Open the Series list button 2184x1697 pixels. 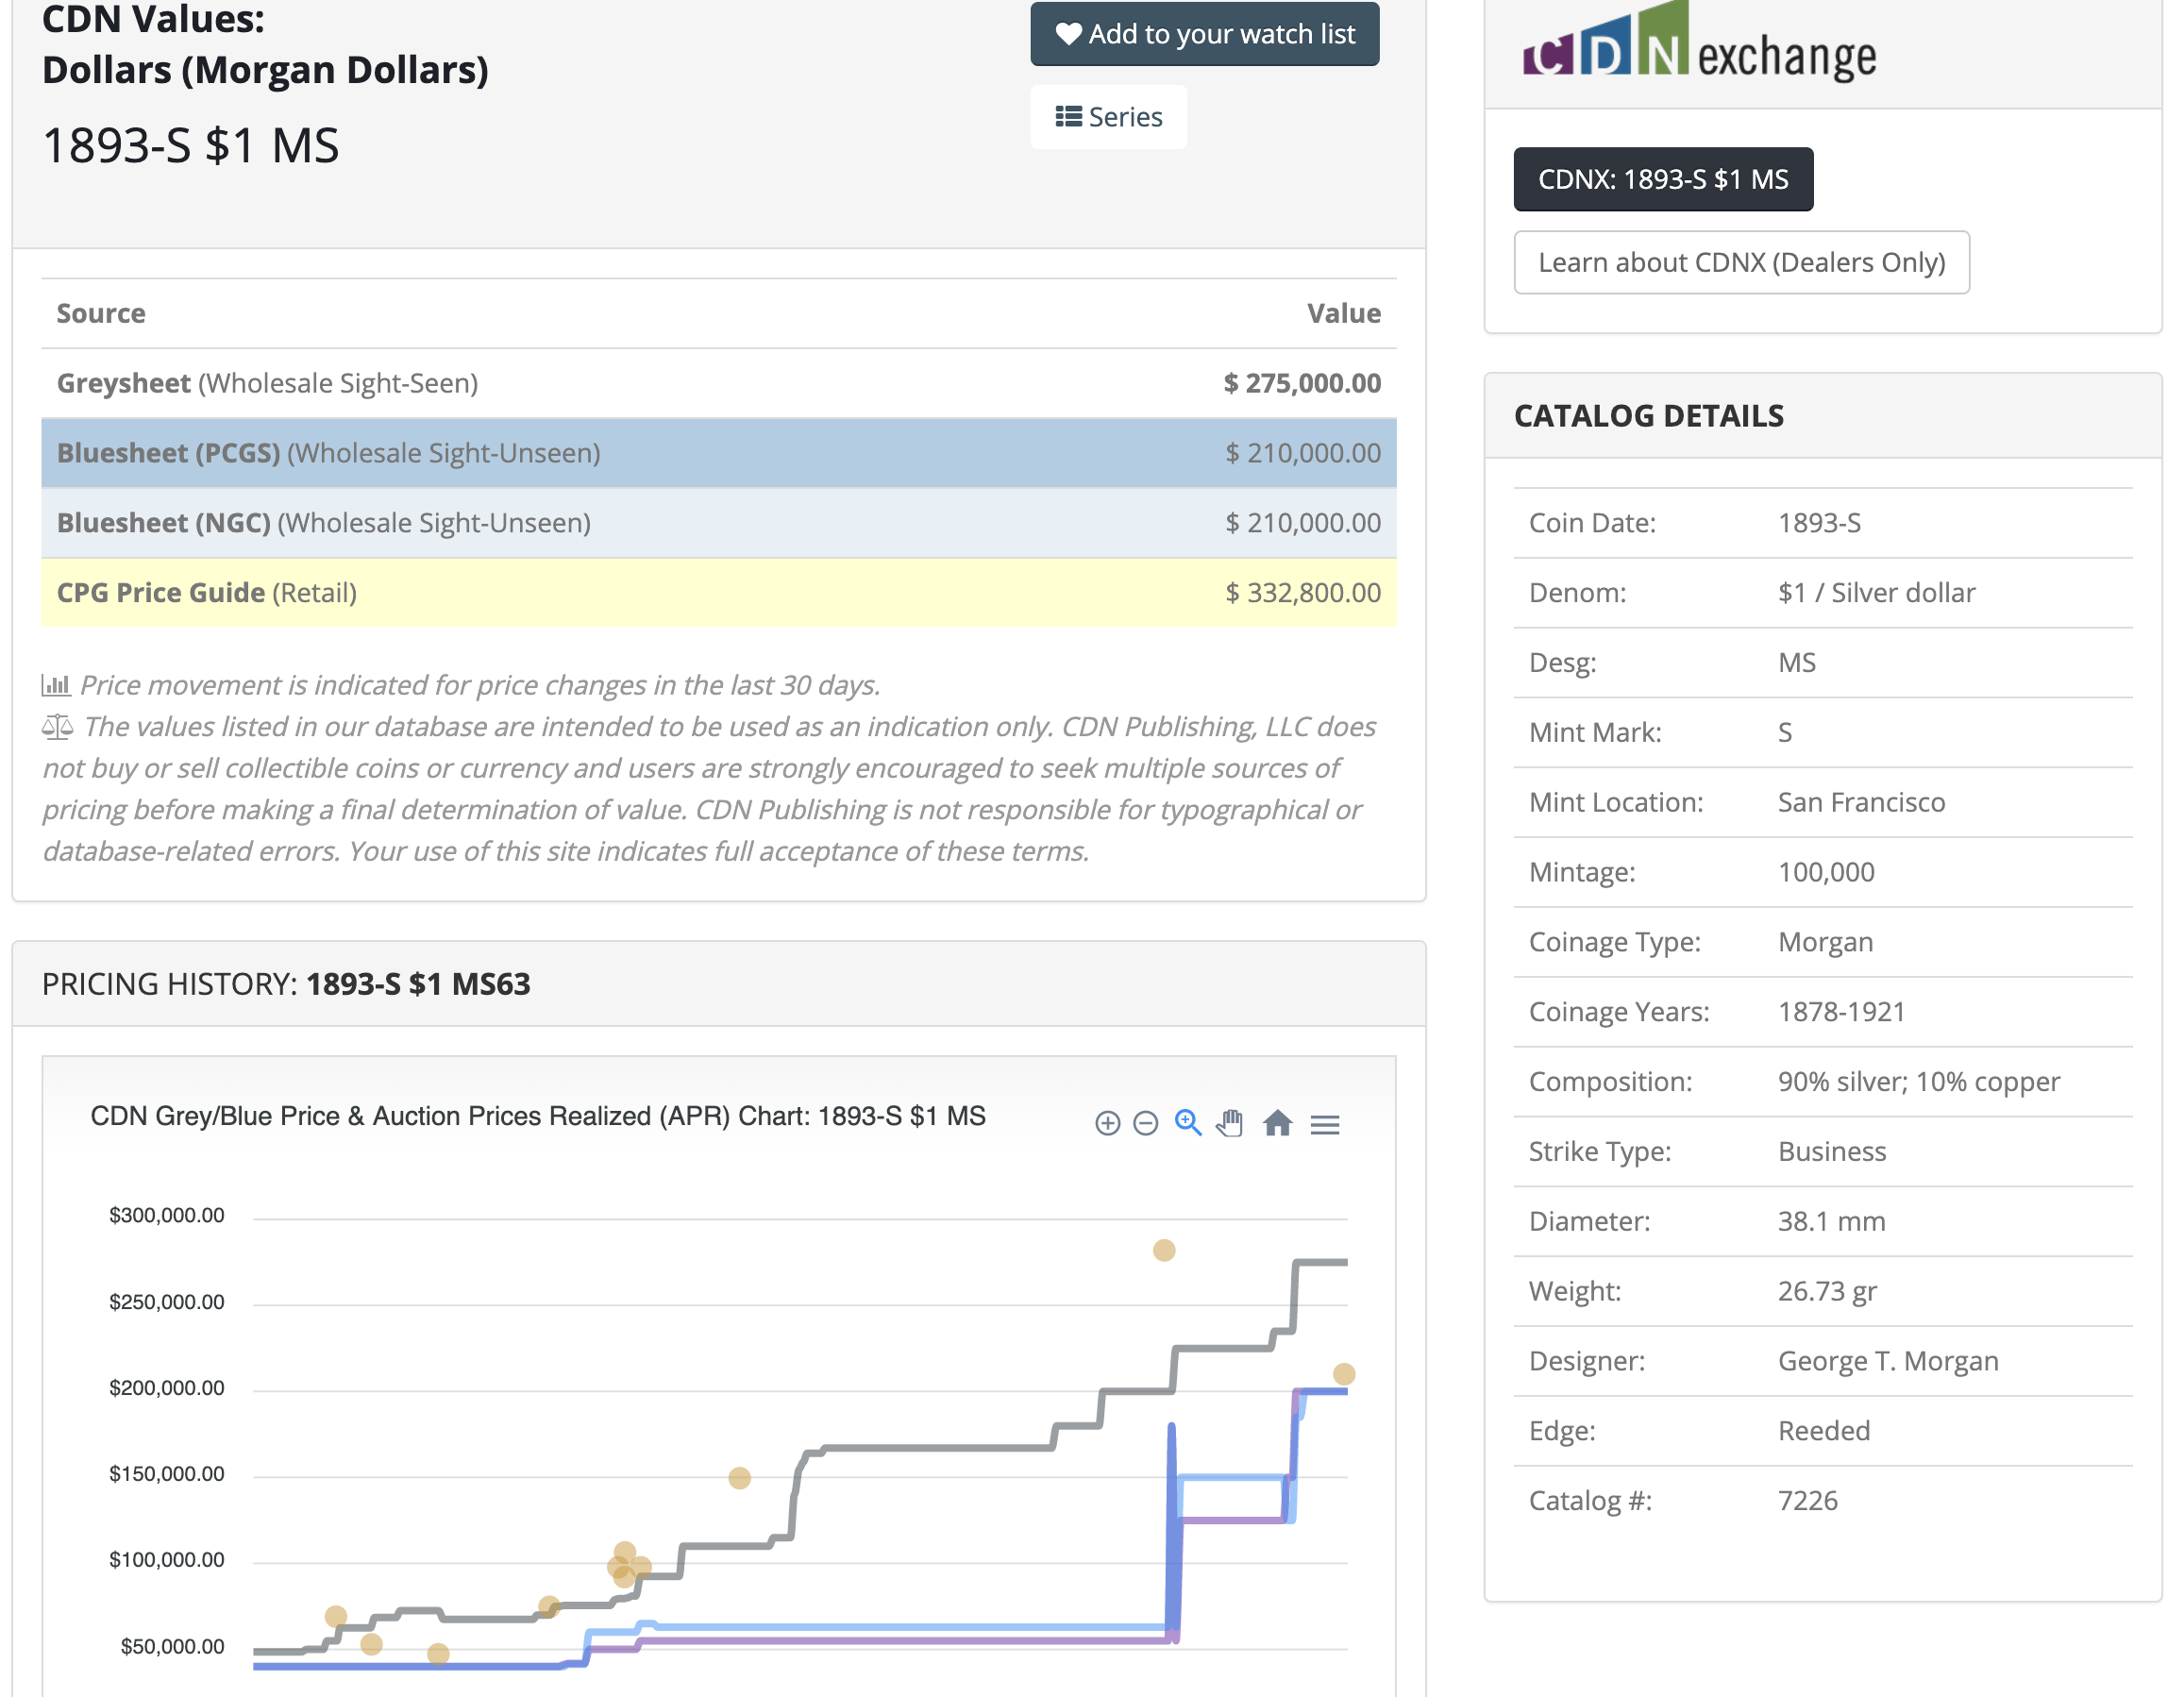pos(1109,117)
